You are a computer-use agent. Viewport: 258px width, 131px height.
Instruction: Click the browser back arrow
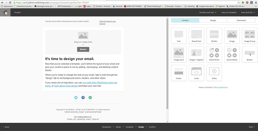click(x=2, y=3)
